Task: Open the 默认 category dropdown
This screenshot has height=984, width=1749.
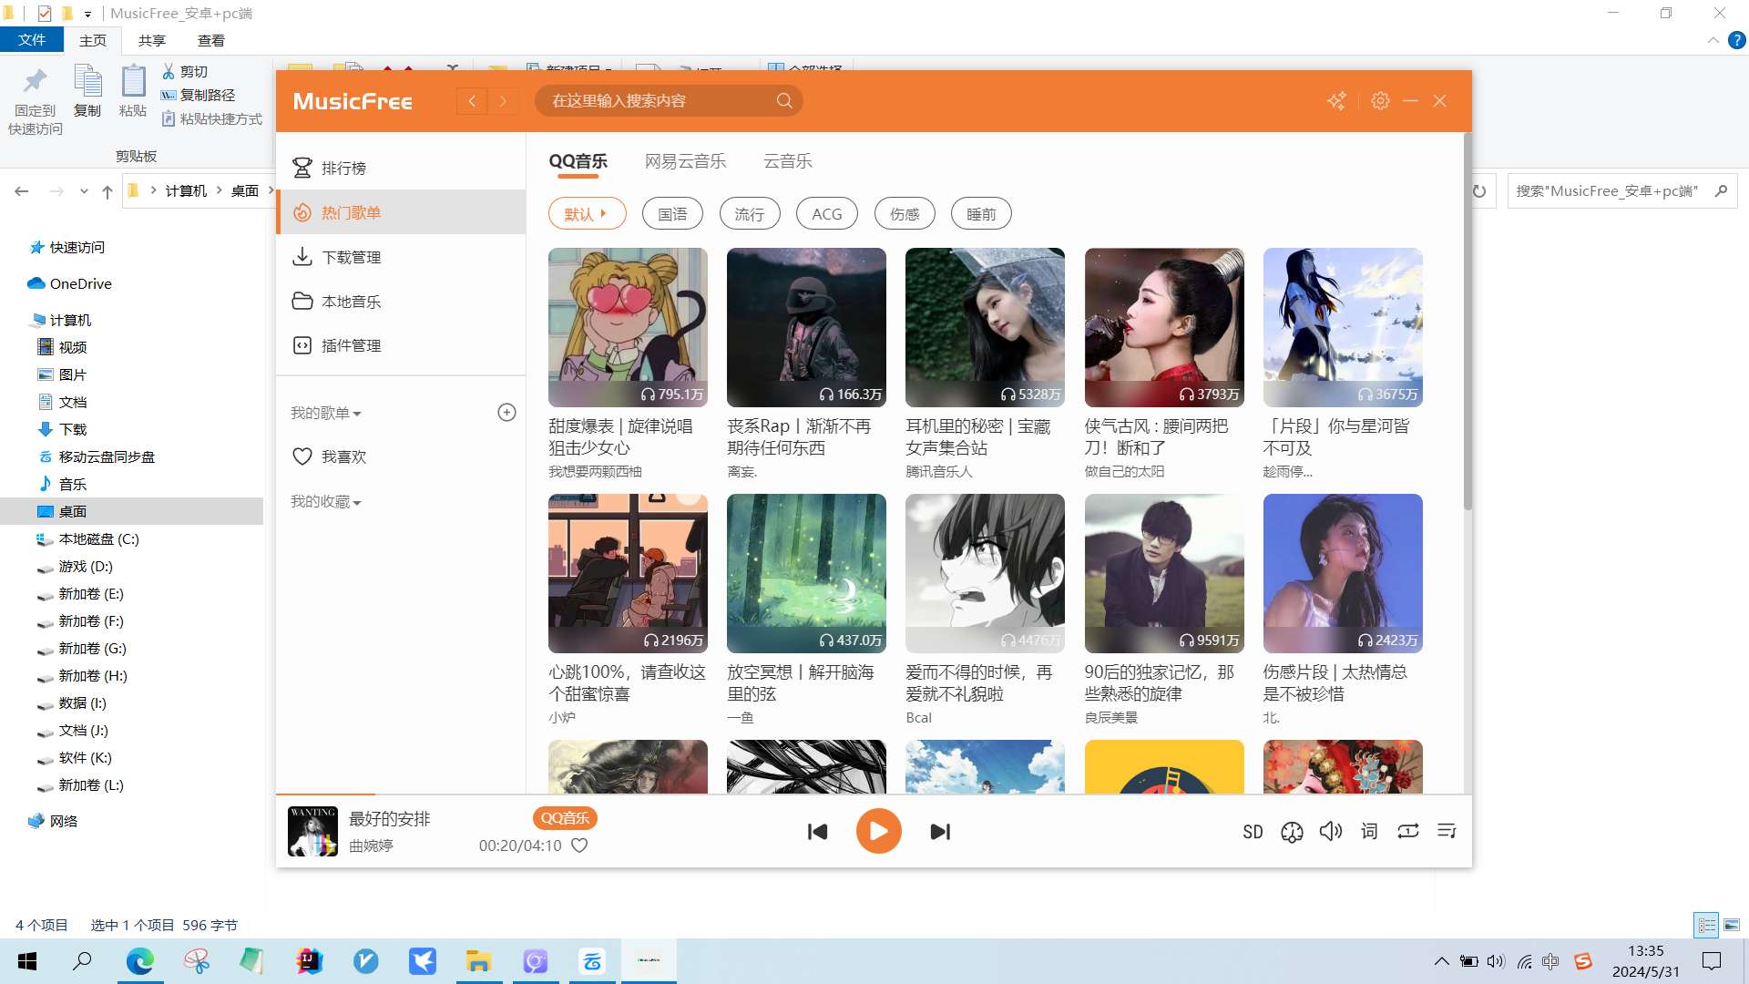Action: (x=587, y=214)
